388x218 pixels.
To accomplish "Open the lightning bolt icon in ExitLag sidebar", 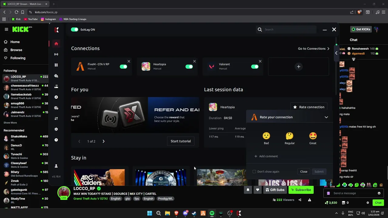I will click(x=56, y=97).
